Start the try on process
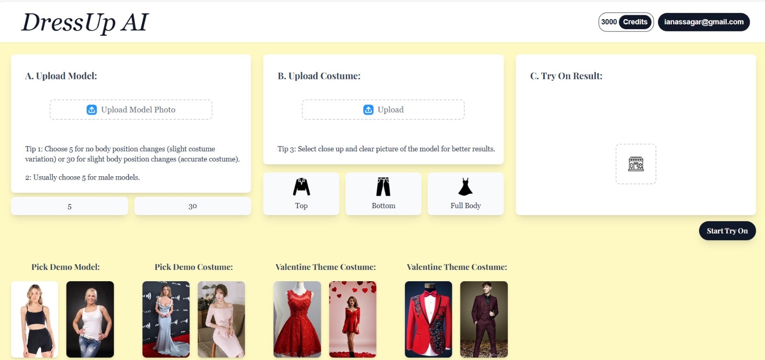This screenshot has width=765, height=360. click(x=727, y=231)
